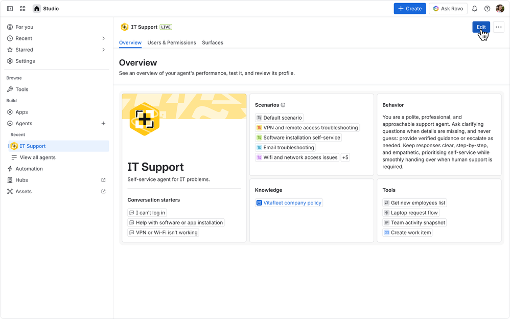Image resolution: width=510 pixels, height=319 pixels.
Task: Switch to the Users & Permissions tab
Action: point(172,42)
